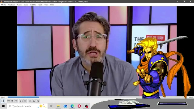Toggle random shuffle playback

tap(38, 101)
